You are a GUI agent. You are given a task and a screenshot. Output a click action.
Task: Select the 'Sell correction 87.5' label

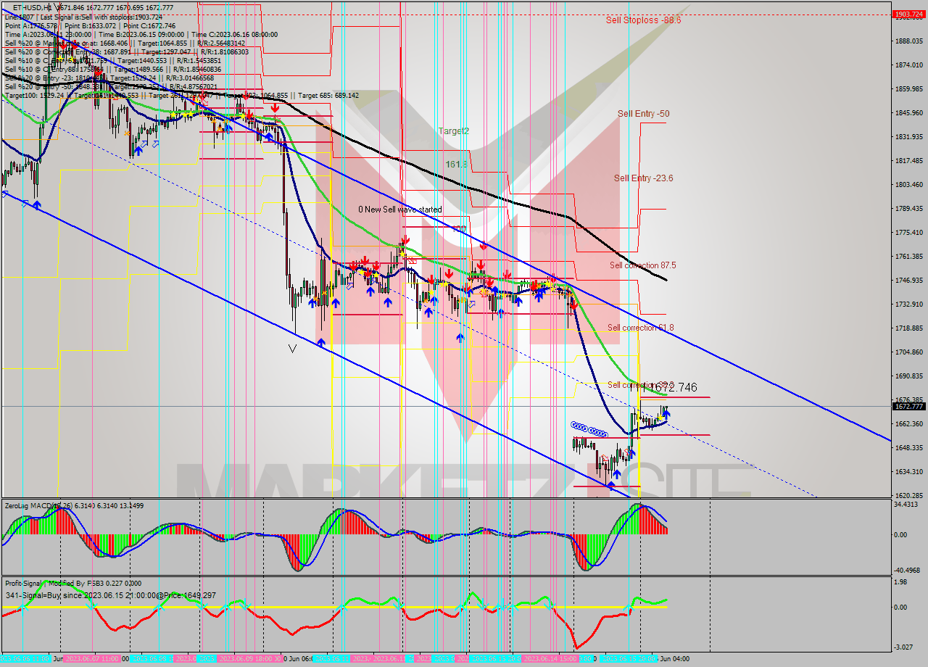click(x=642, y=265)
